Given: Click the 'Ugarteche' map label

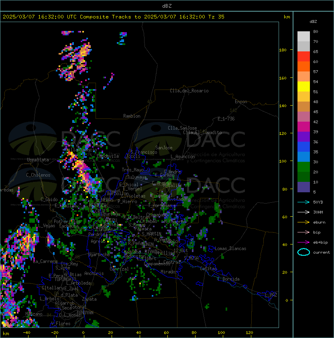Looking at the screenshot, I should click(99, 255).
